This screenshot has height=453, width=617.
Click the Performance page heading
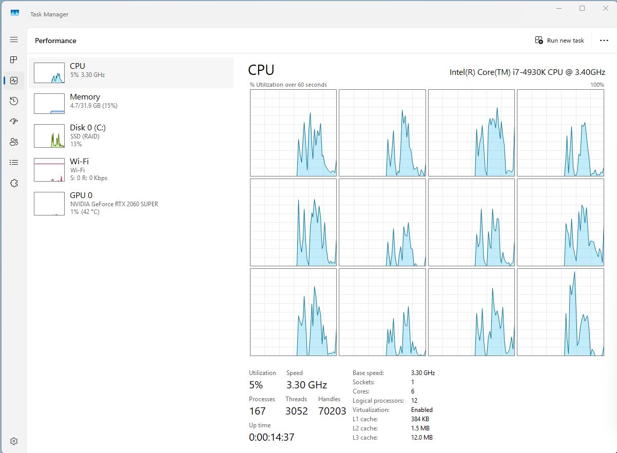[55, 41]
